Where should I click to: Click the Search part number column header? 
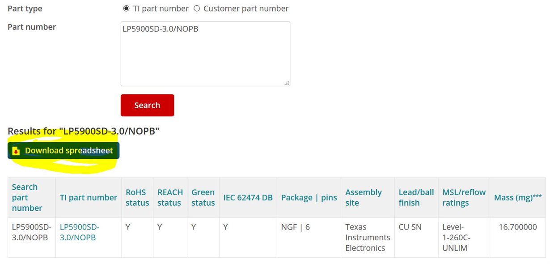pos(27,197)
